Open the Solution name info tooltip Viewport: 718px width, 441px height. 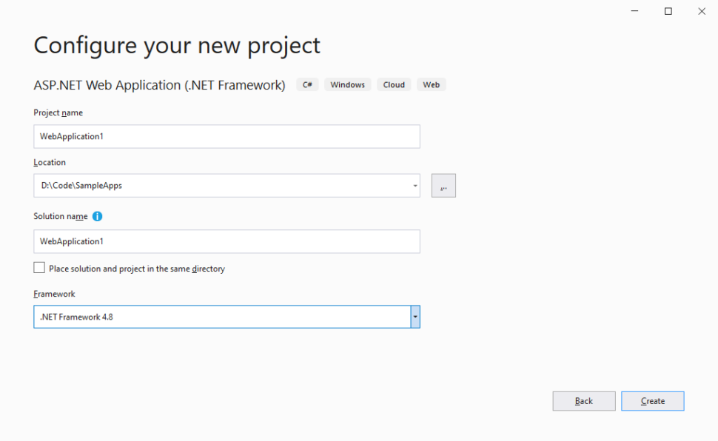point(97,216)
